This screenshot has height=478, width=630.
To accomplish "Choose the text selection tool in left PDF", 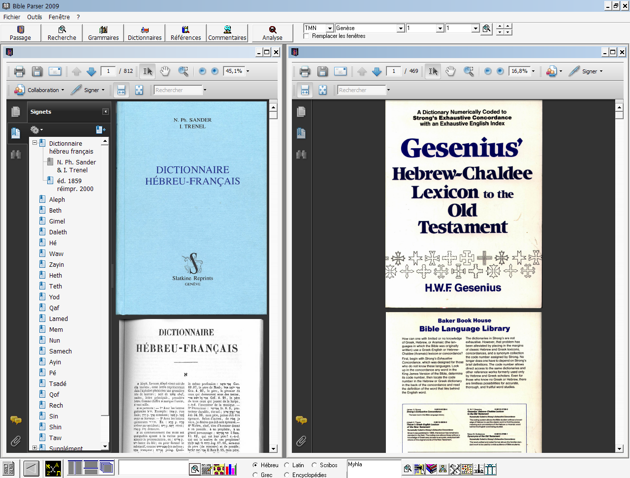I will pyautogui.click(x=147, y=71).
